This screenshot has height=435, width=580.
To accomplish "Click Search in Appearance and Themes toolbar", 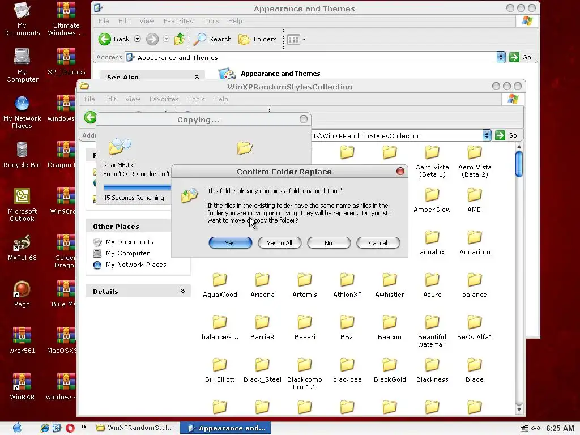I will [213, 39].
